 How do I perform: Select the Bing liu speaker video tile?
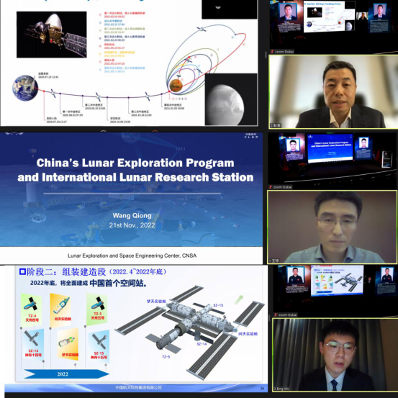click(x=335, y=355)
